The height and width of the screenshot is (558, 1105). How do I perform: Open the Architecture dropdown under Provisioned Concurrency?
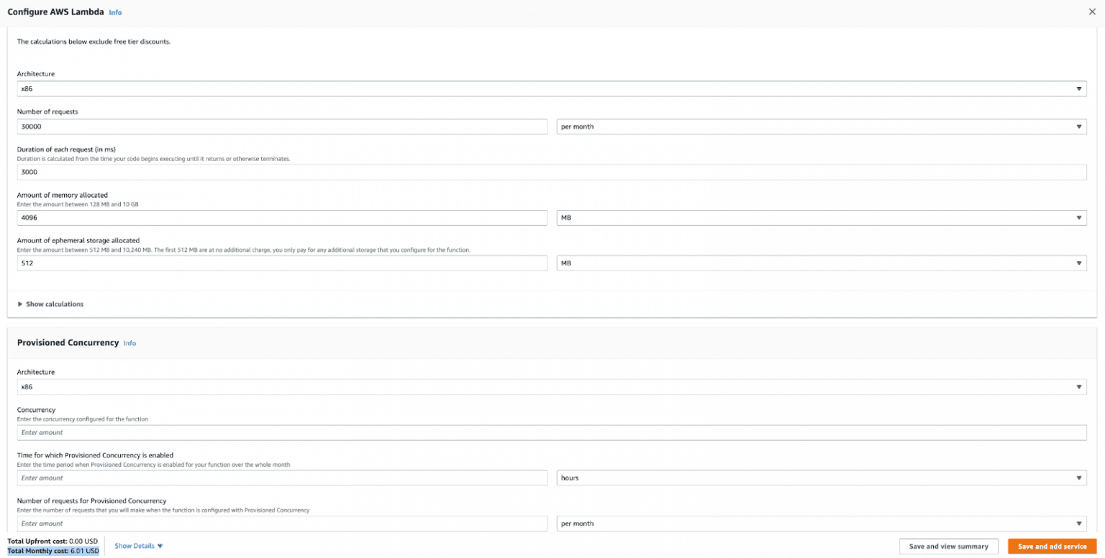[551, 387]
